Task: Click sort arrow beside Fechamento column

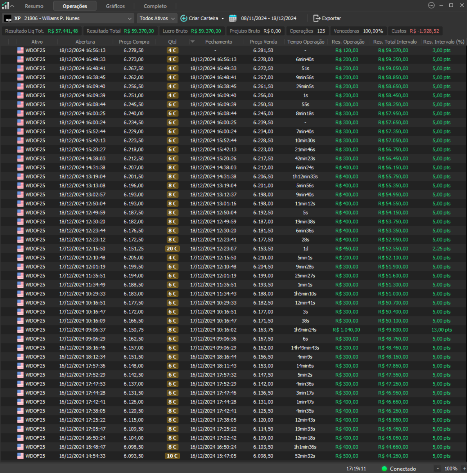Action: point(193,42)
